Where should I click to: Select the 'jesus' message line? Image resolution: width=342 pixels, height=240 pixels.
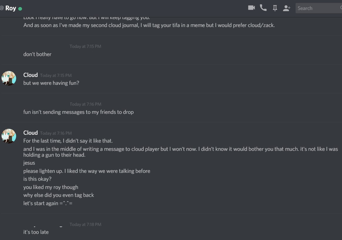point(29,163)
